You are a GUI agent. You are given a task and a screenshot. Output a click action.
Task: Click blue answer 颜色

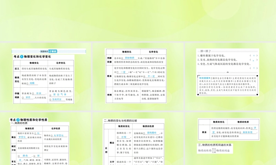tap(25, 156)
